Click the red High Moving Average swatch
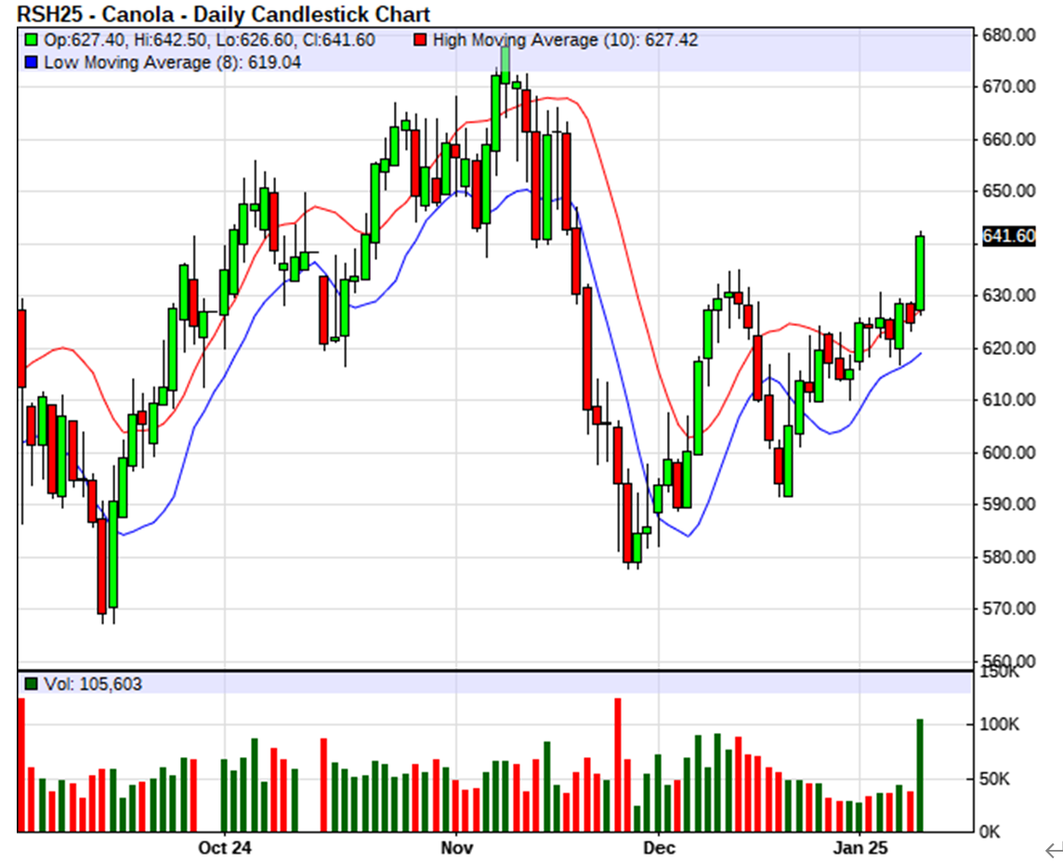 421,40
